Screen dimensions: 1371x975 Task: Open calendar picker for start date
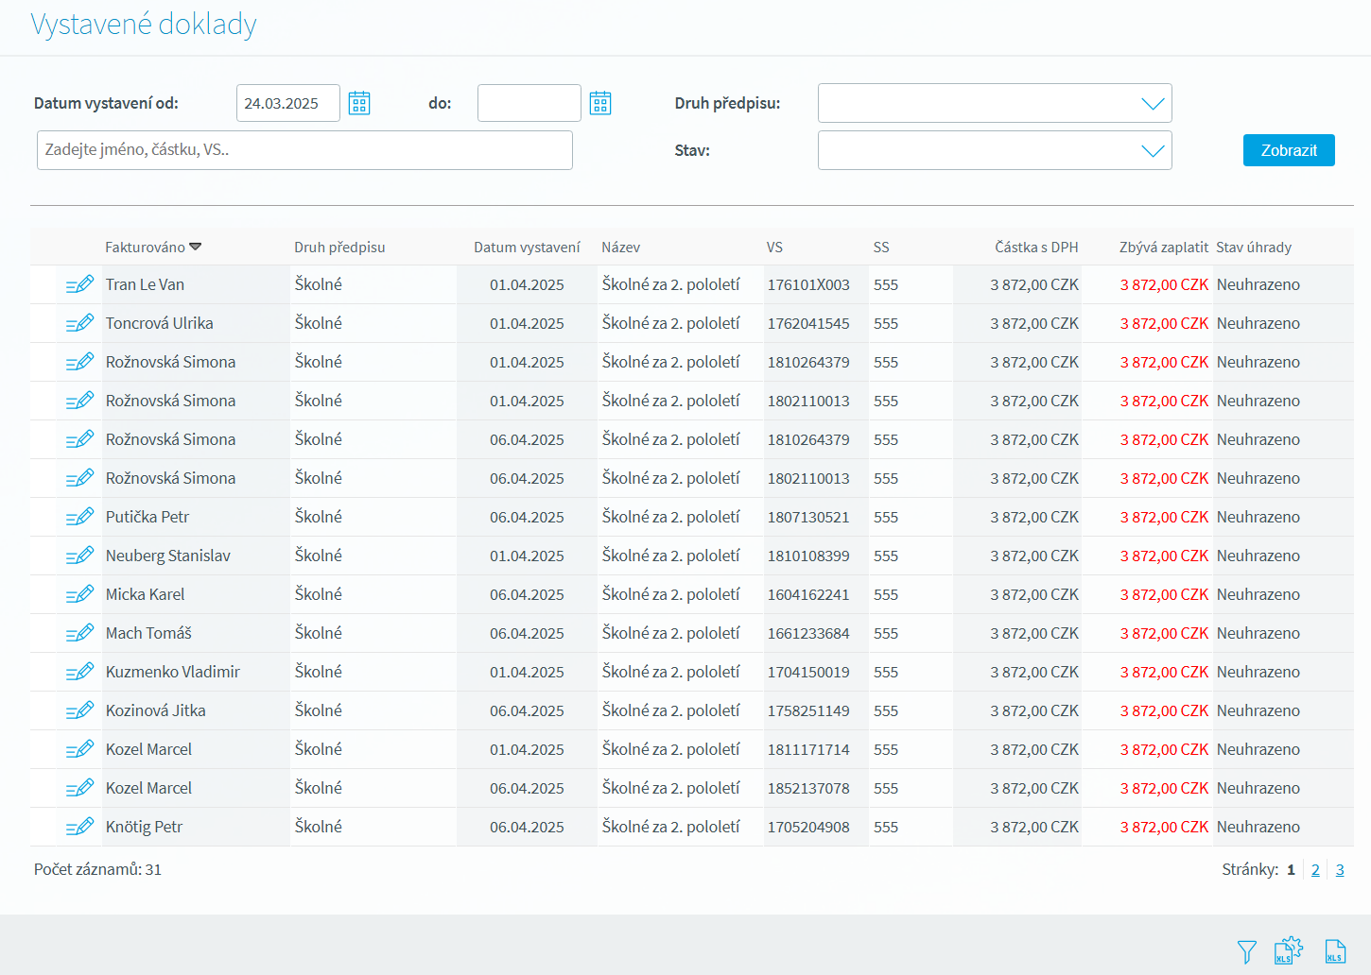[359, 103]
